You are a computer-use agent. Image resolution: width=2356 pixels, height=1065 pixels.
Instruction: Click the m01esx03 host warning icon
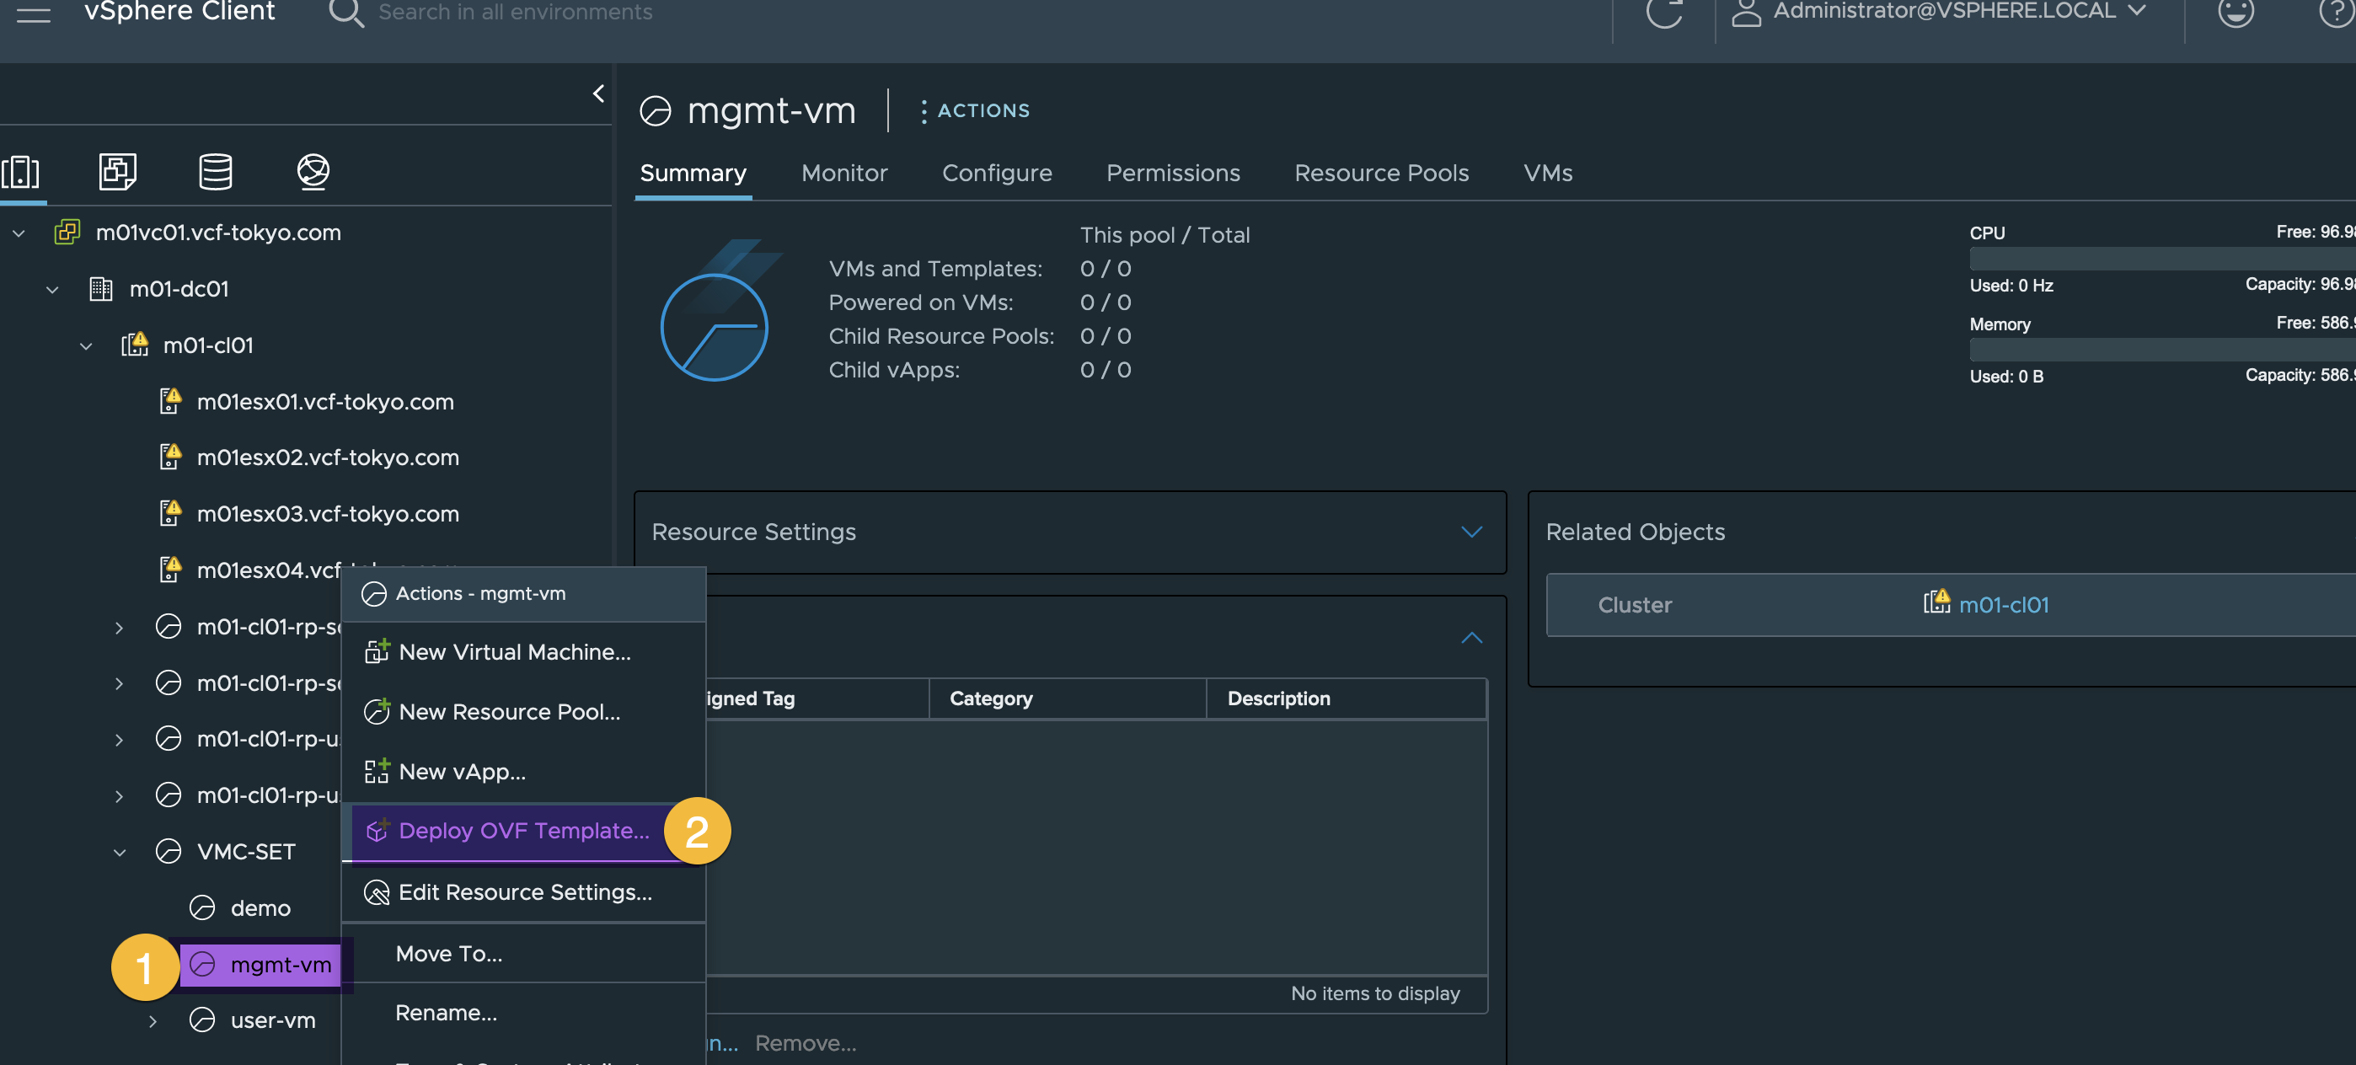(x=170, y=513)
